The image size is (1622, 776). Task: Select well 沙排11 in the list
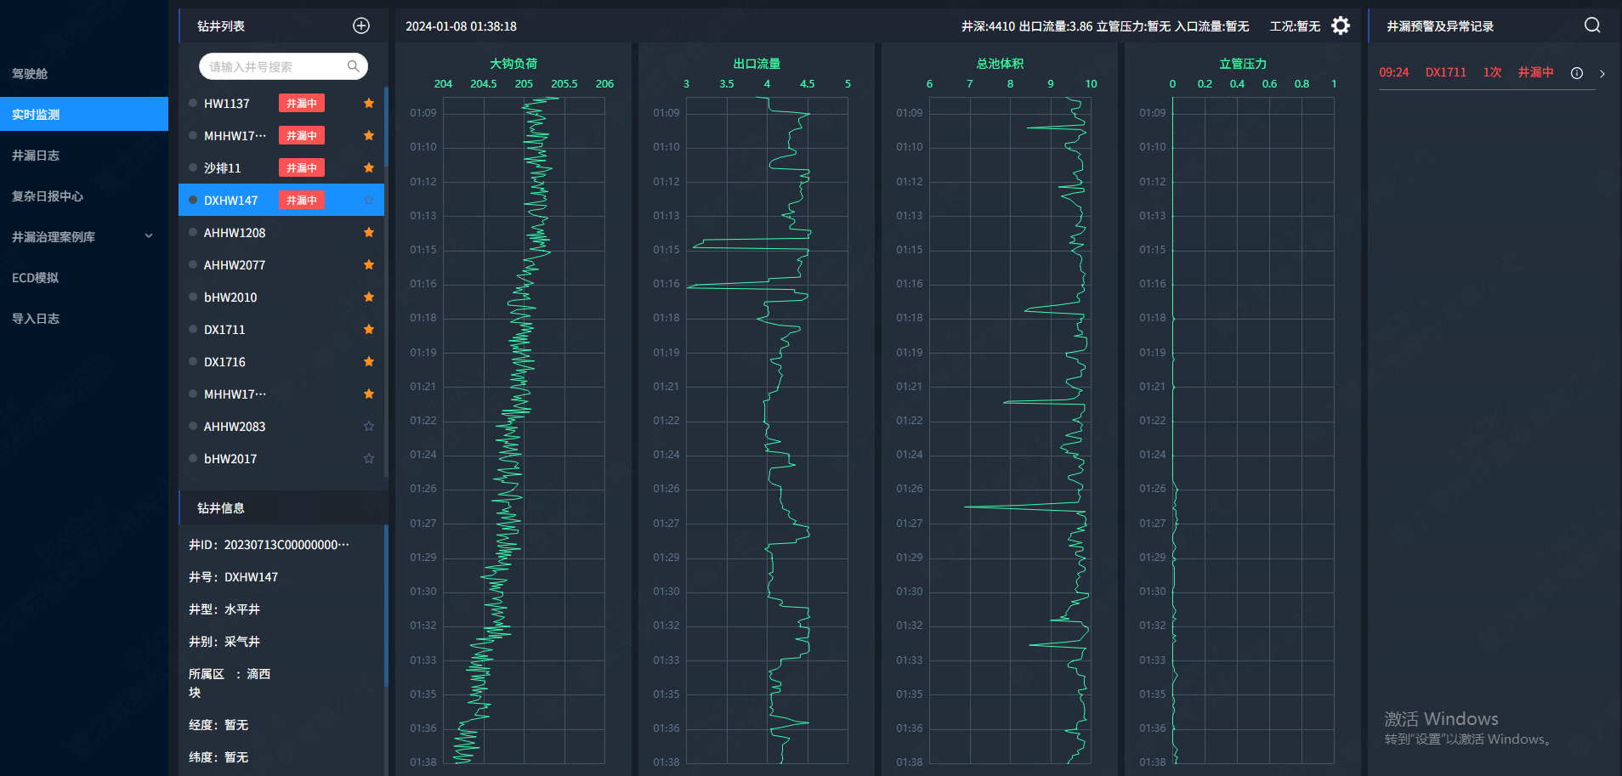(281, 167)
